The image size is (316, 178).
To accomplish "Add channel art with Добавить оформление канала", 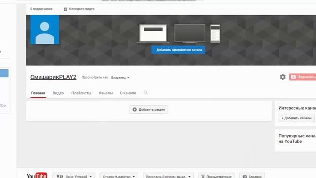I will click(x=179, y=50).
